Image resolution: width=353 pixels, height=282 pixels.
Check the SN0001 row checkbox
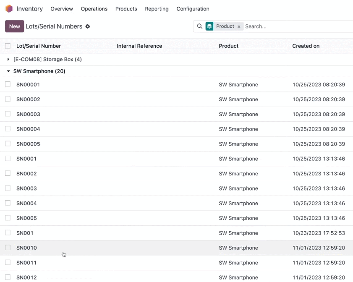point(8,159)
